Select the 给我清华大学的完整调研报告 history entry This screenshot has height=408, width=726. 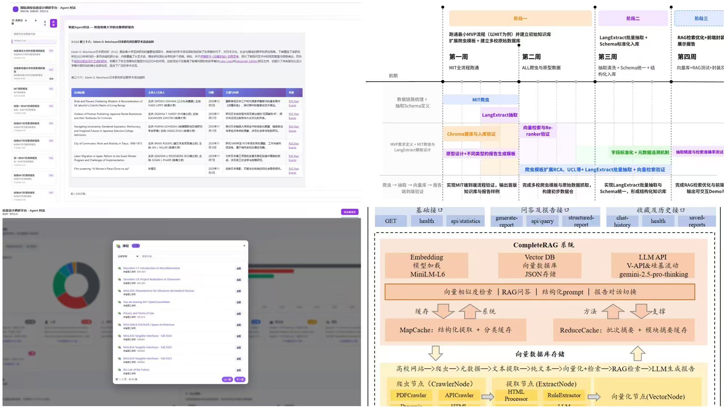point(29,51)
